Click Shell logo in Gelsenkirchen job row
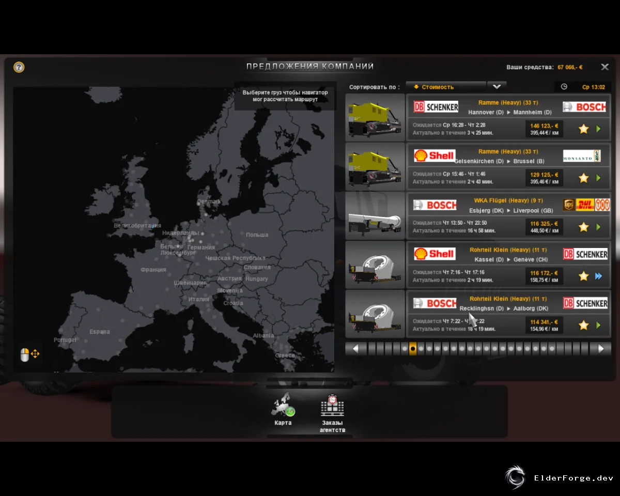 pyautogui.click(x=435, y=156)
